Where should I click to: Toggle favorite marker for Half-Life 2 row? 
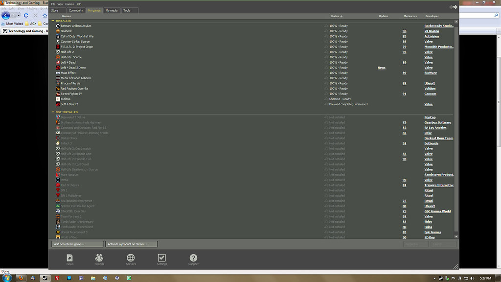[x=326, y=52]
